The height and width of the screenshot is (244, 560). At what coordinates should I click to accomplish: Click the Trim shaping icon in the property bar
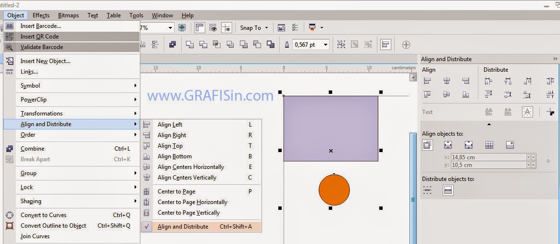tap(203, 44)
